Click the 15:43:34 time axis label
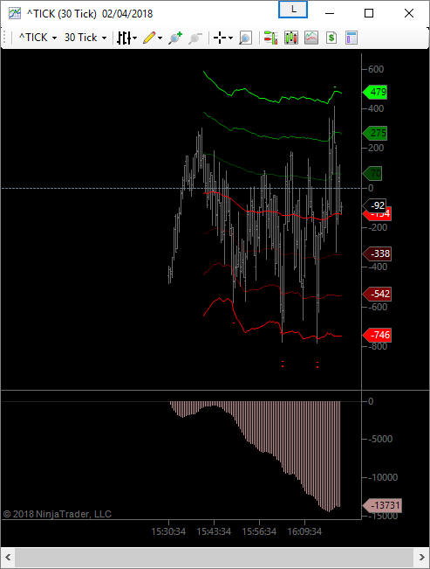 (x=214, y=531)
